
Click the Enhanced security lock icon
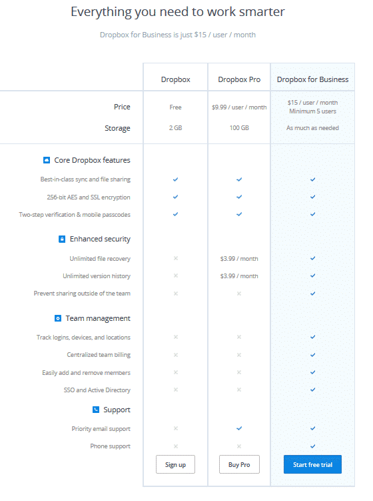(62, 239)
